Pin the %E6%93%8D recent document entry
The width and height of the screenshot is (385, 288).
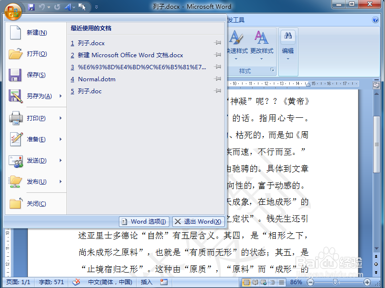pyautogui.click(x=218, y=67)
